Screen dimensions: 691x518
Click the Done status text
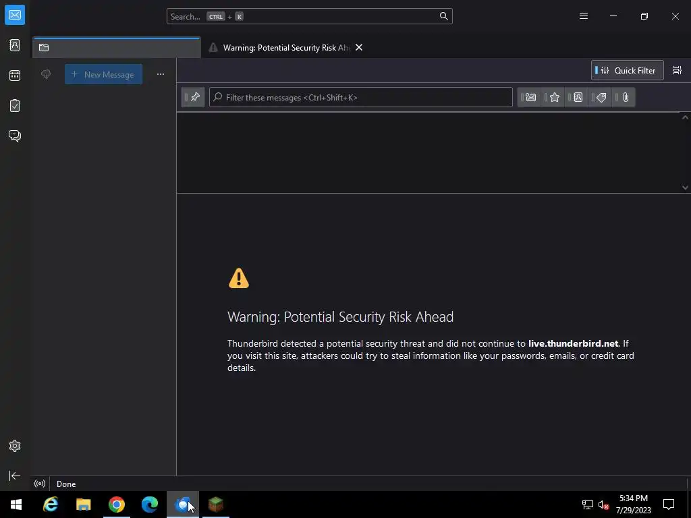point(66,484)
